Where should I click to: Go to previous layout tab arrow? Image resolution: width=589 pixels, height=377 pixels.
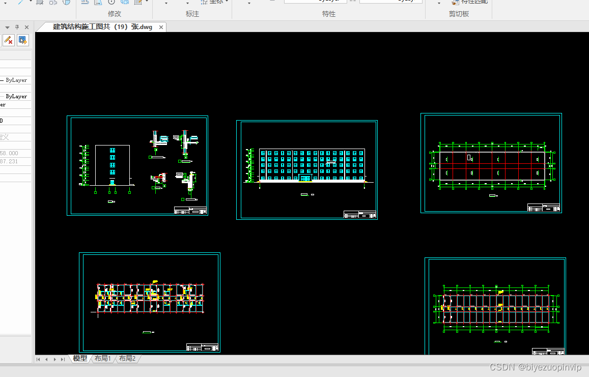click(46, 359)
